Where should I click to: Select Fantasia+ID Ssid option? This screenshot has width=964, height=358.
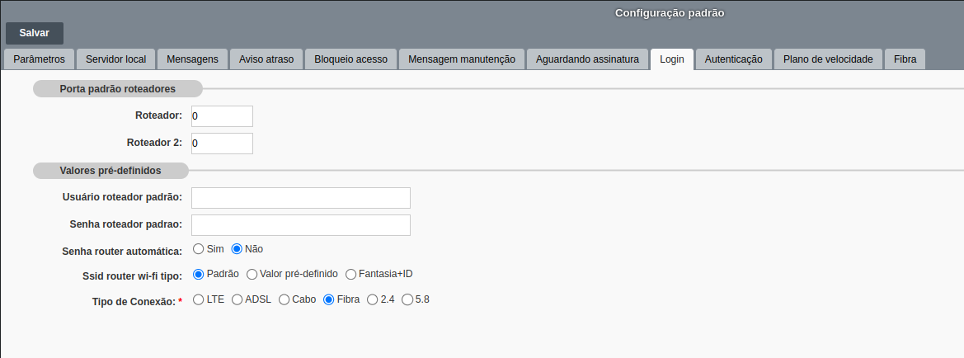pos(351,274)
